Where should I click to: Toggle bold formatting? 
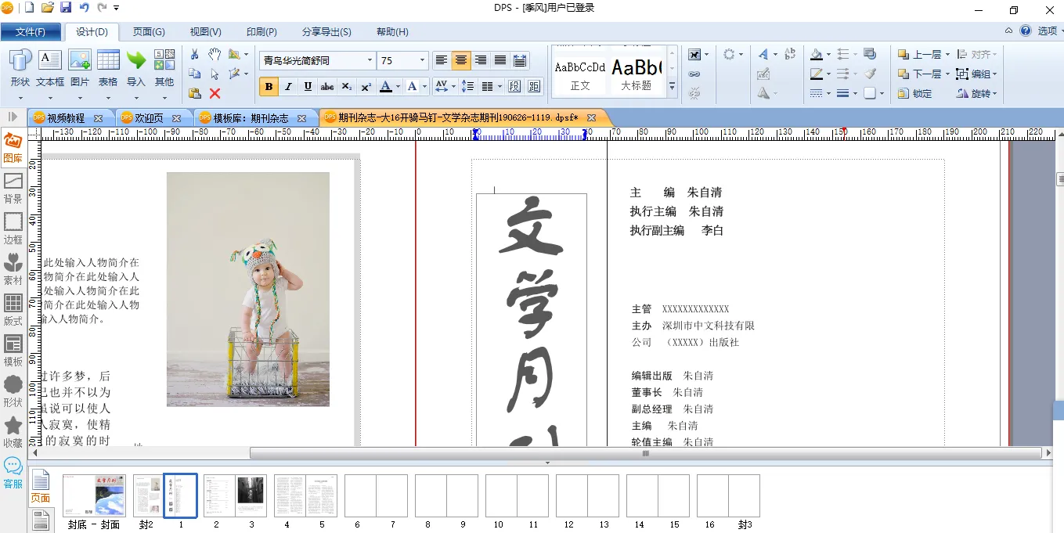click(269, 86)
